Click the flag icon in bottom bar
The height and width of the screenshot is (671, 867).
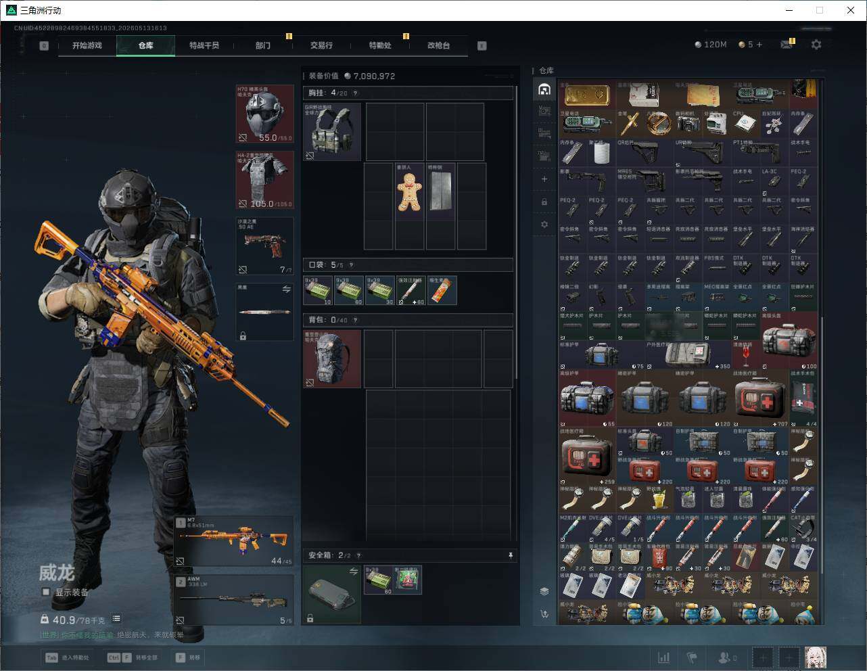click(692, 657)
